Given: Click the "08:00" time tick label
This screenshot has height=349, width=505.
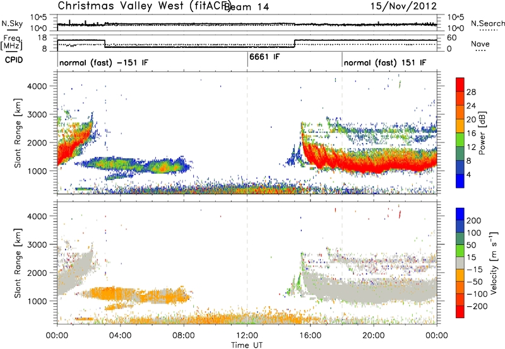Looking at the screenshot, I should [184, 336].
